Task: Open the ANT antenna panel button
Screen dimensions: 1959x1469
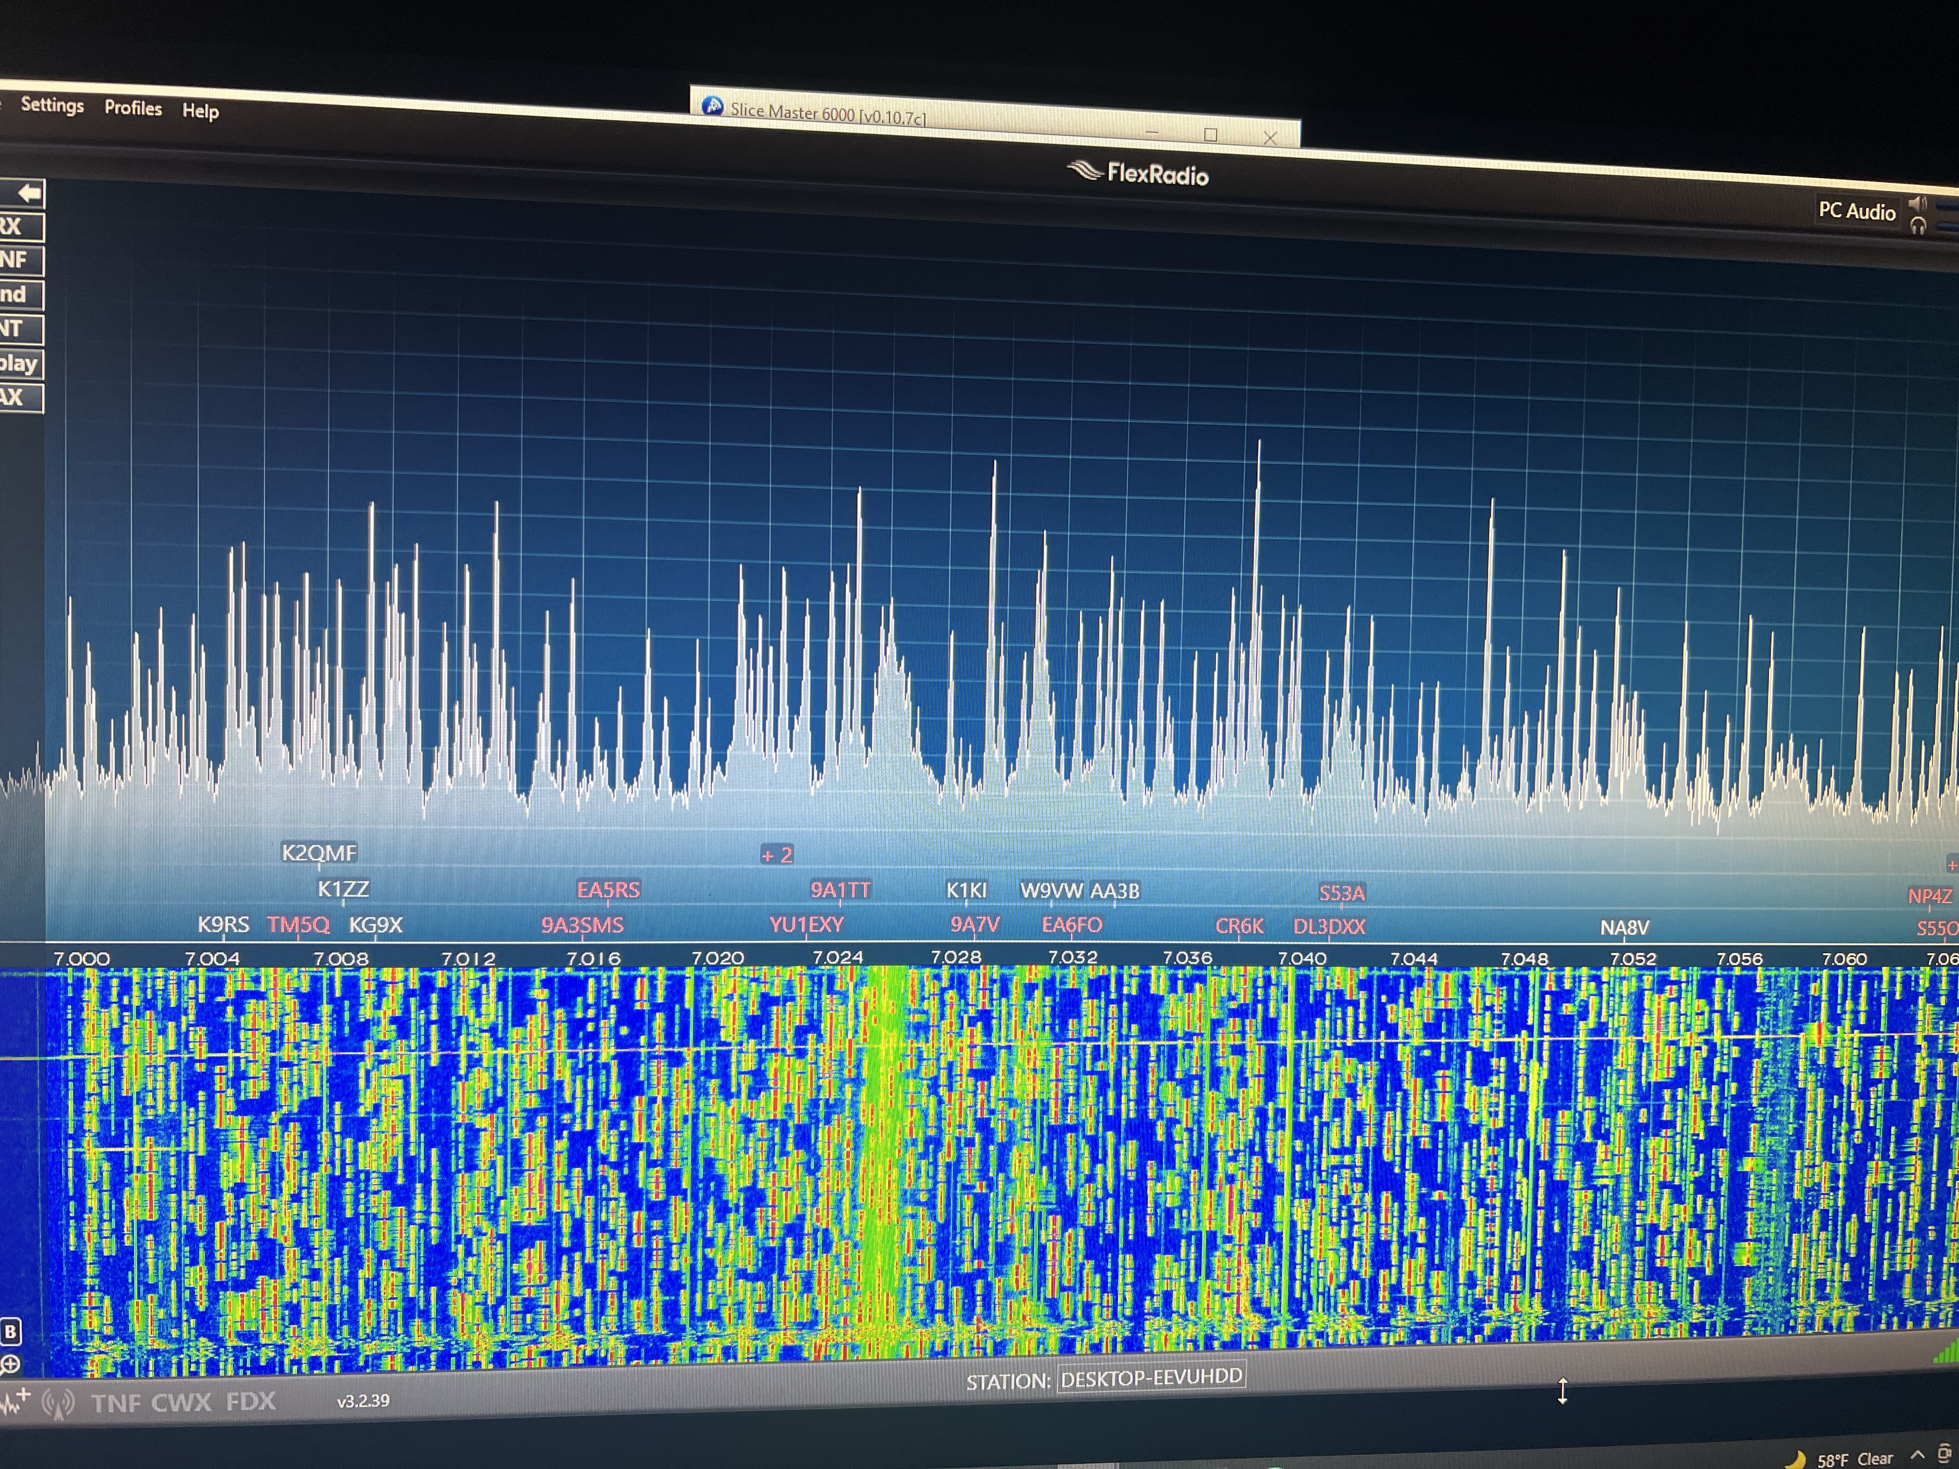Action: point(21,328)
